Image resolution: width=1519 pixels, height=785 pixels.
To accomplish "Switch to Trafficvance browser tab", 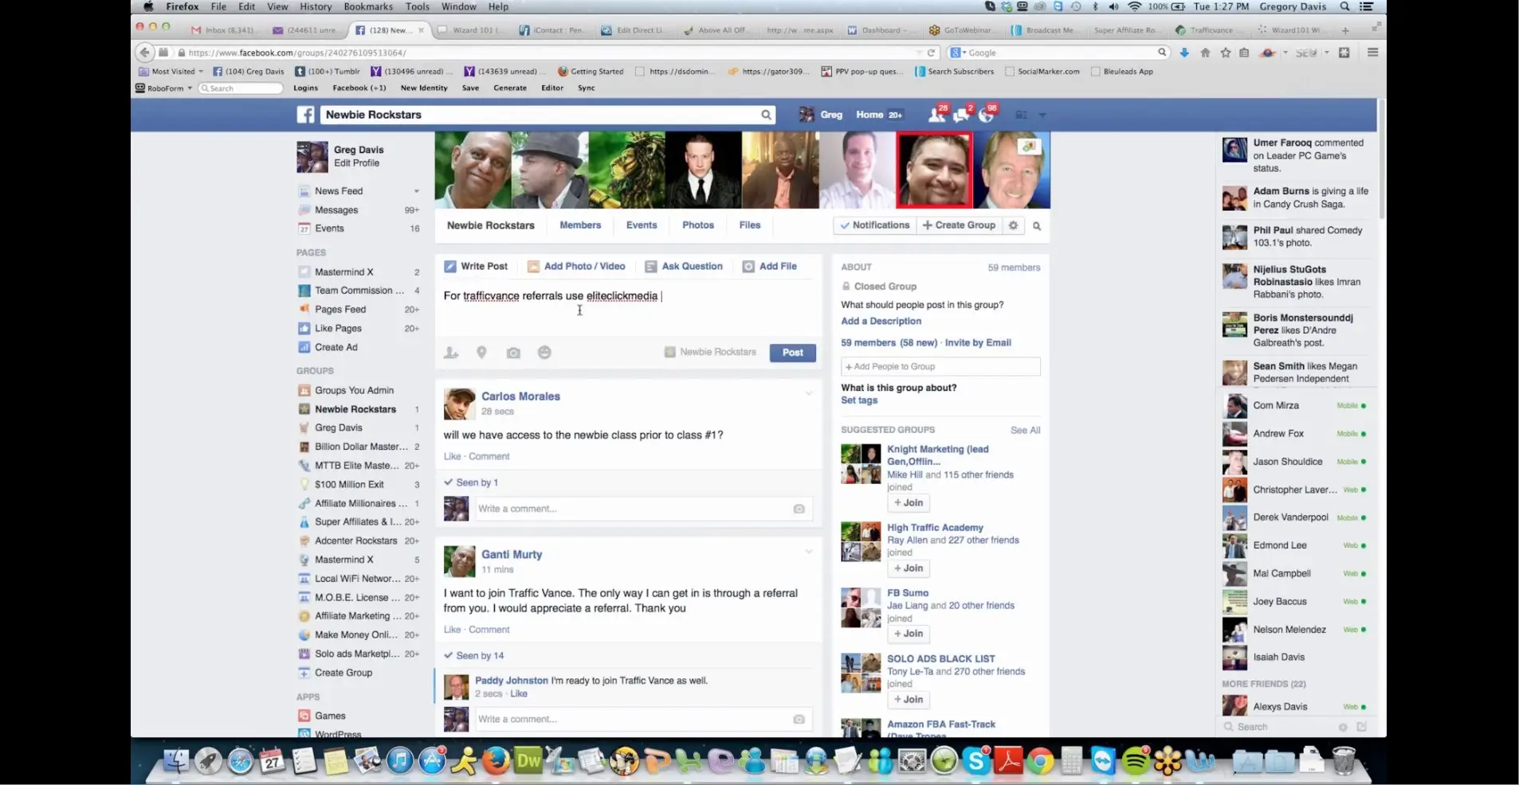I will click(x=1211, y=30).
